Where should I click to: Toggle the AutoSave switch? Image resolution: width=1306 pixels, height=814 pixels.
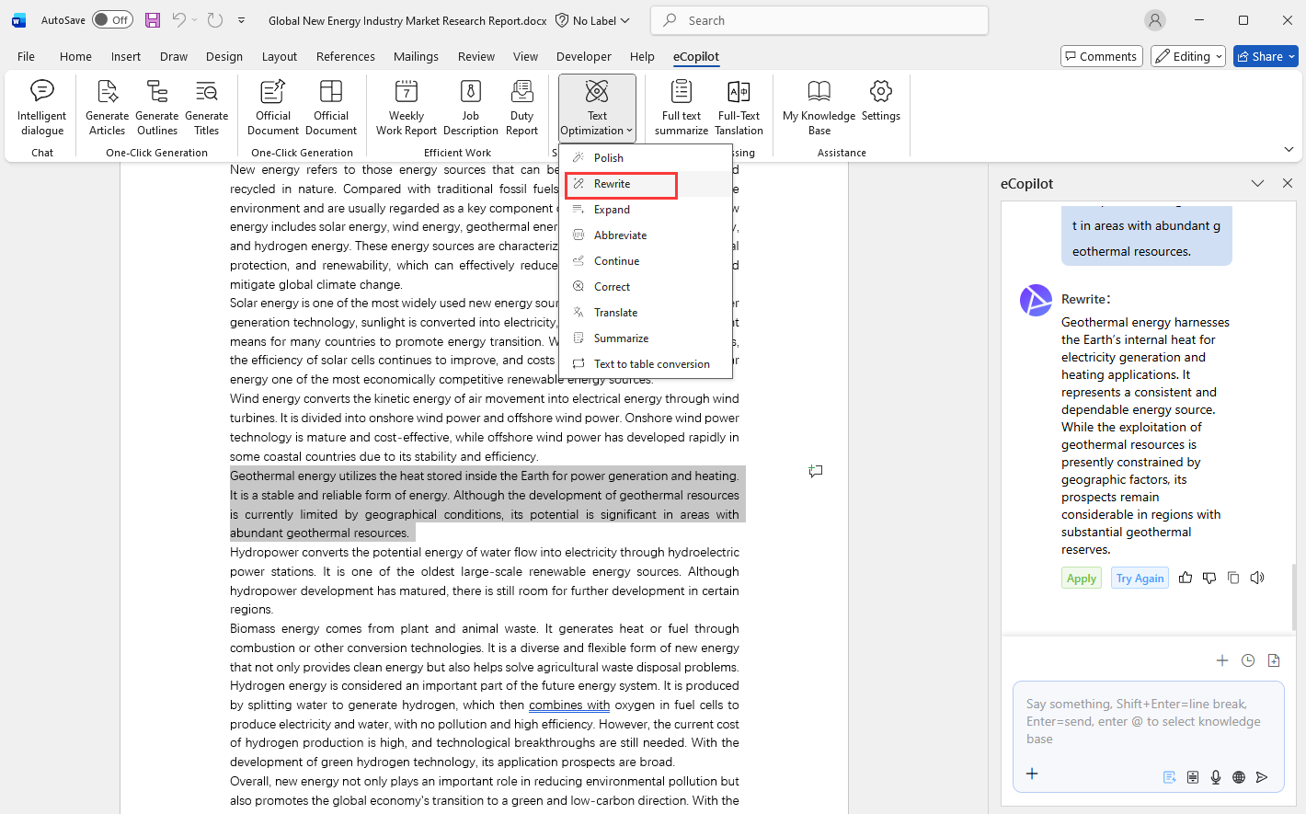click(x=112, y=20)
